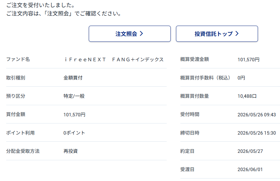Click the 締切日時 value 2026/05/26 15:30
This screenshot has height=181, width=280.
[257, 133]
